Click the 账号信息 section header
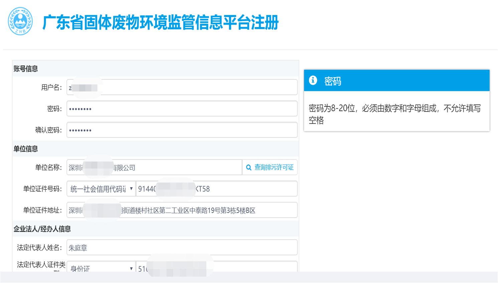This screenshot has height=283, width=498. [26, 69]
